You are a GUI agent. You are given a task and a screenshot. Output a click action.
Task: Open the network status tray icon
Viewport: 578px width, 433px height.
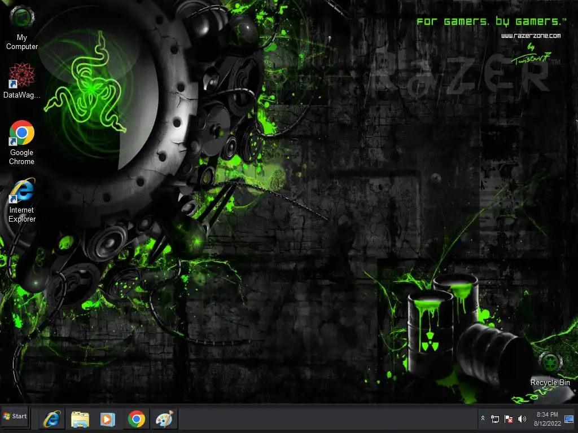495,419
